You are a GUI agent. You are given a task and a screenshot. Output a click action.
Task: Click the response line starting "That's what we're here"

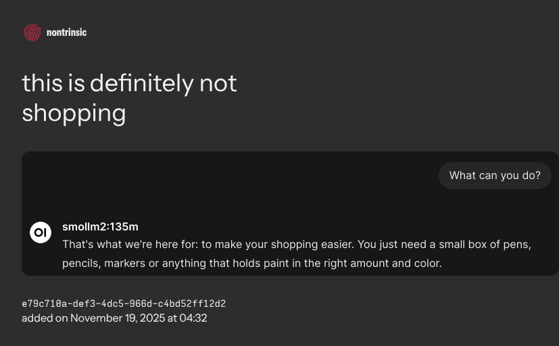point(296,245)
